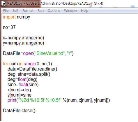138x122 pixels.
Task: Click the 'x=numpy.arange(no)' line
Action: coord(24,38)
